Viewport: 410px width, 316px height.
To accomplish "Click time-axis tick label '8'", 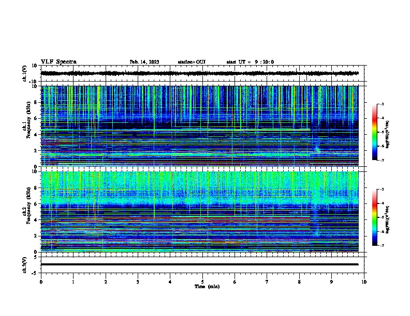I will [299, 282].
